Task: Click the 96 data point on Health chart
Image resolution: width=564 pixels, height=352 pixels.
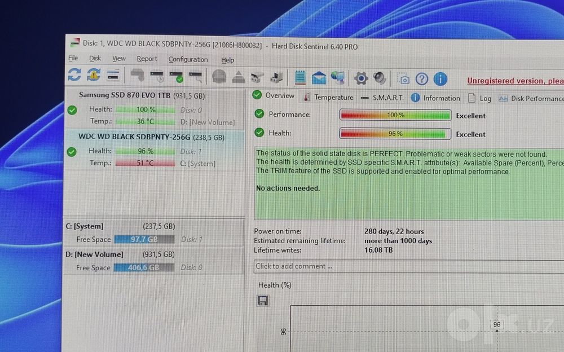Action: (497, 331)
